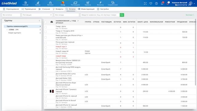The image size is (197, 111).
Task: Click price 5 000.00 in Samsung I9300 row
Action: pos(145,69)
